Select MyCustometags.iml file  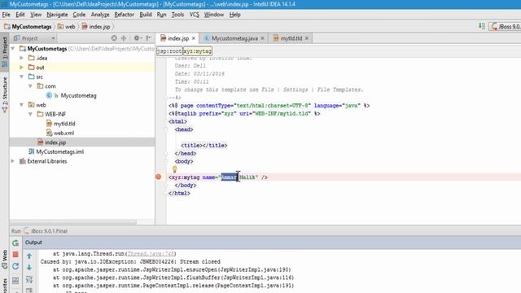(x=59, y=152)
